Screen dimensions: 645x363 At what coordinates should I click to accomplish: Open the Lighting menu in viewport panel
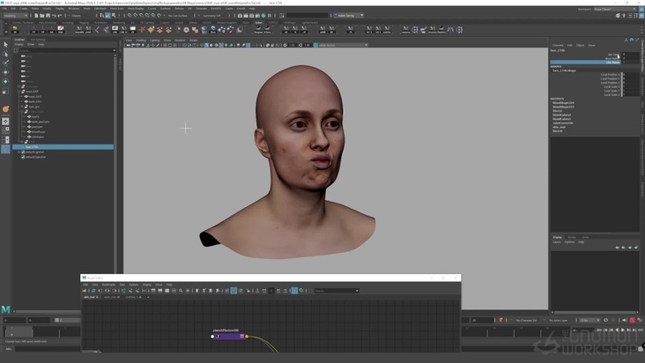click(154, 41)
